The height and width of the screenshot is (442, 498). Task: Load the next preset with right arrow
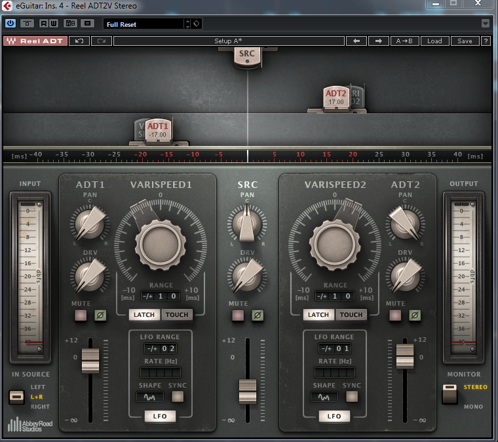point(379,41)
